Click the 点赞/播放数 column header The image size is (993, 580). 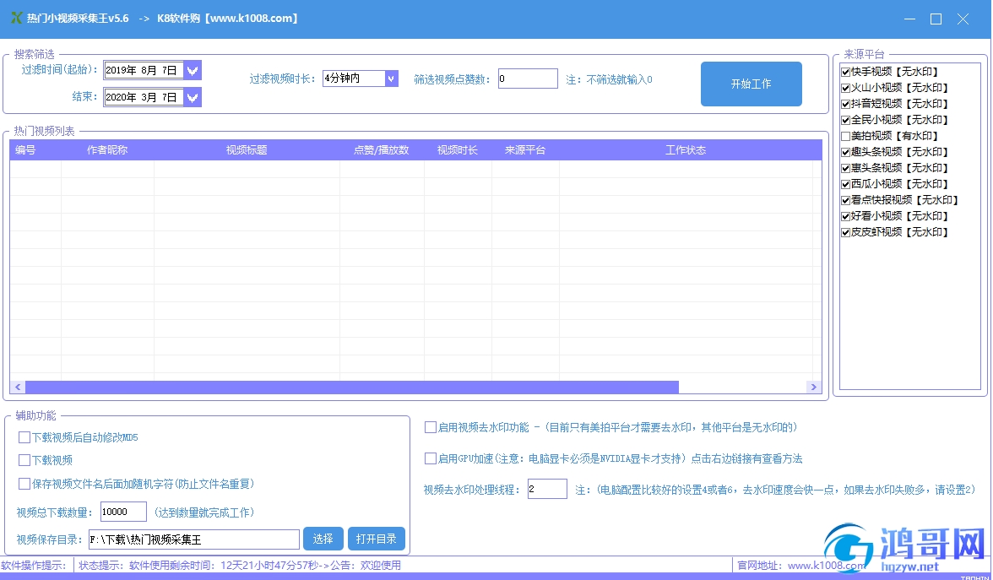382,150
